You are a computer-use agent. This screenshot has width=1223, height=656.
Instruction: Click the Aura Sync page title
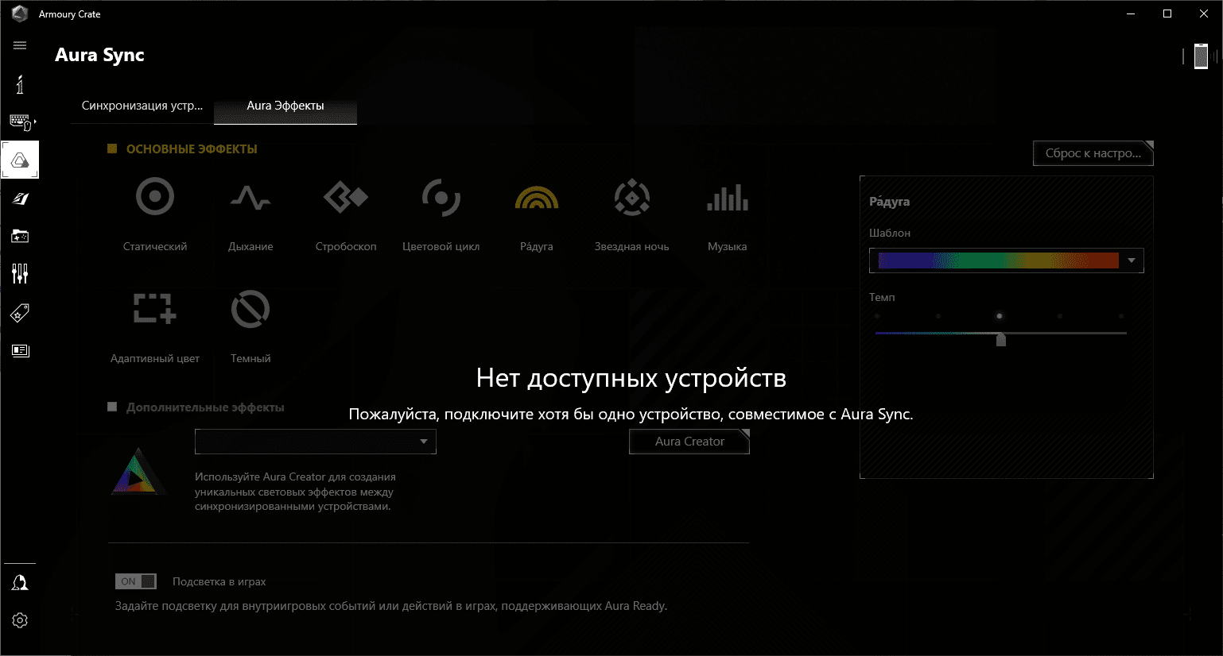click(99, 55)
